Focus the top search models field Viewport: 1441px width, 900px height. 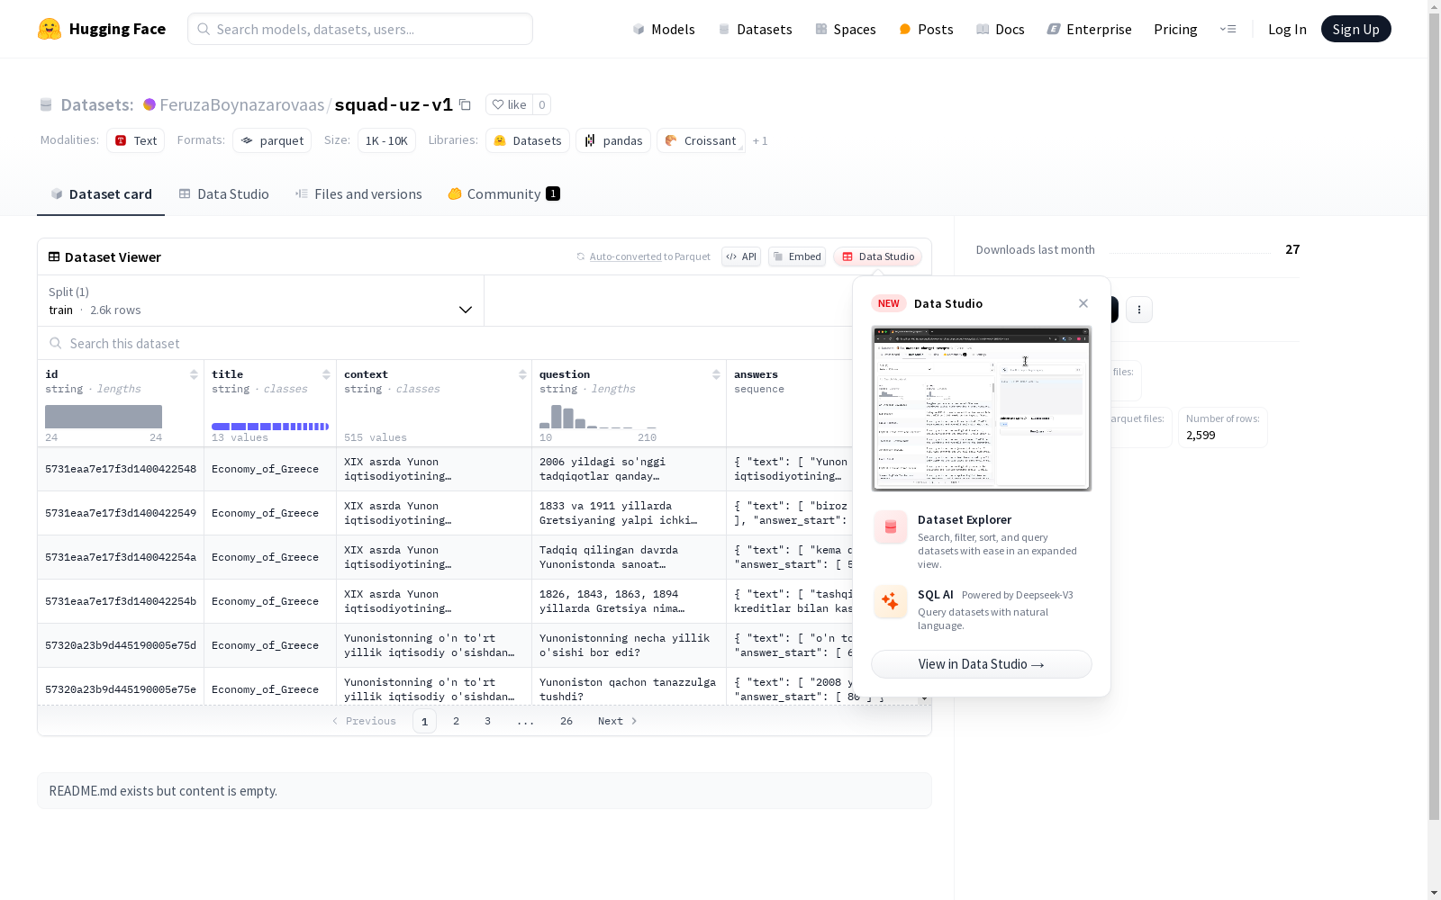(360, 29)
